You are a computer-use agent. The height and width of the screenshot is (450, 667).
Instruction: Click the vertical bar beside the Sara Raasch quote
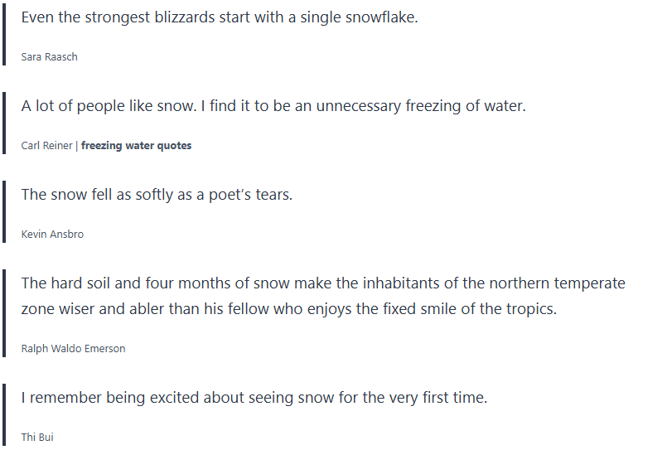[x=4, y=33]
